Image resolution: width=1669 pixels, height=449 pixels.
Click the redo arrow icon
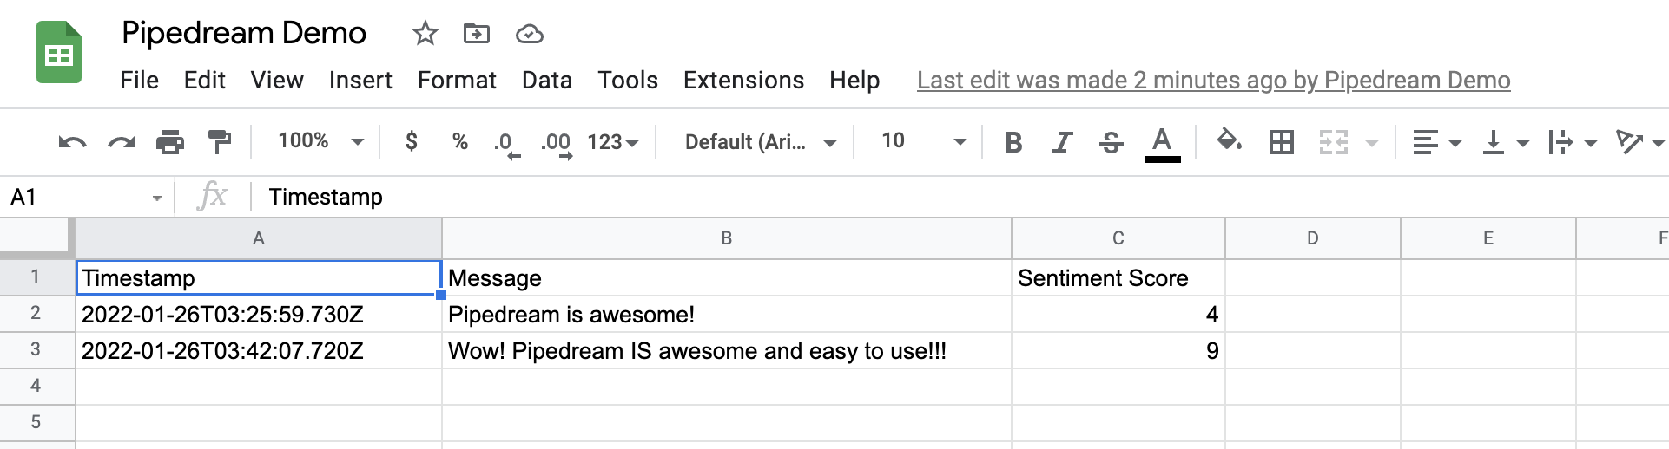click(122, 142)
